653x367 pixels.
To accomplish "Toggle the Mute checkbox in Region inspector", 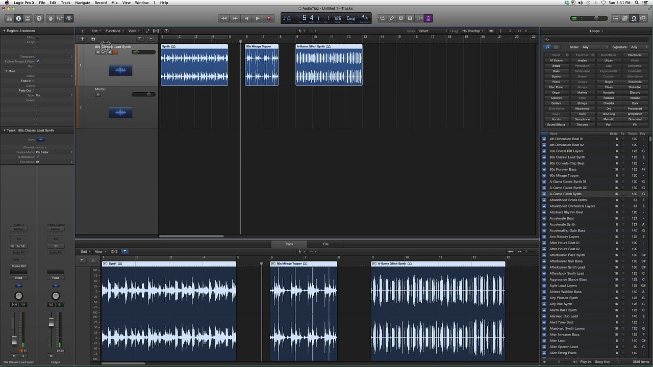I will 37,37.
